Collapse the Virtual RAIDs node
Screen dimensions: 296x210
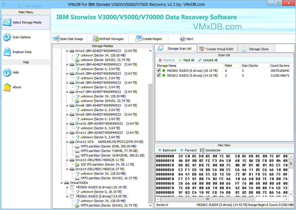pos(62,183)
